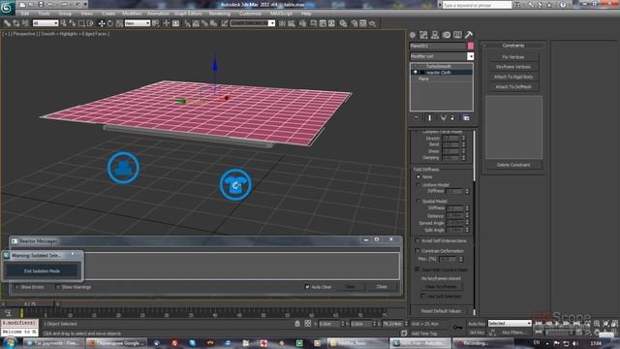Click the Keyframe Vertices button
Image resolution: width=620 pixels, height=349 pixels.
coord(513,67)
